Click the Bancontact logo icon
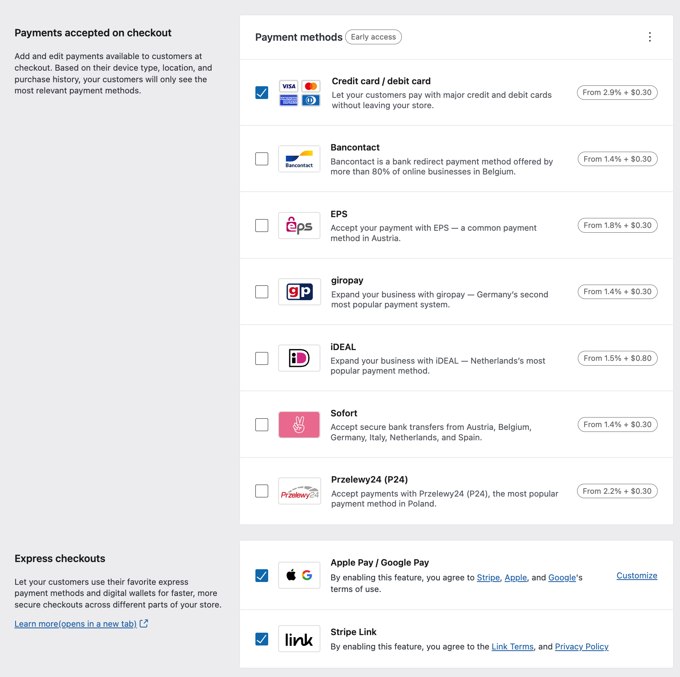Viewport: 680px width, 677px height. click(299, 158)
